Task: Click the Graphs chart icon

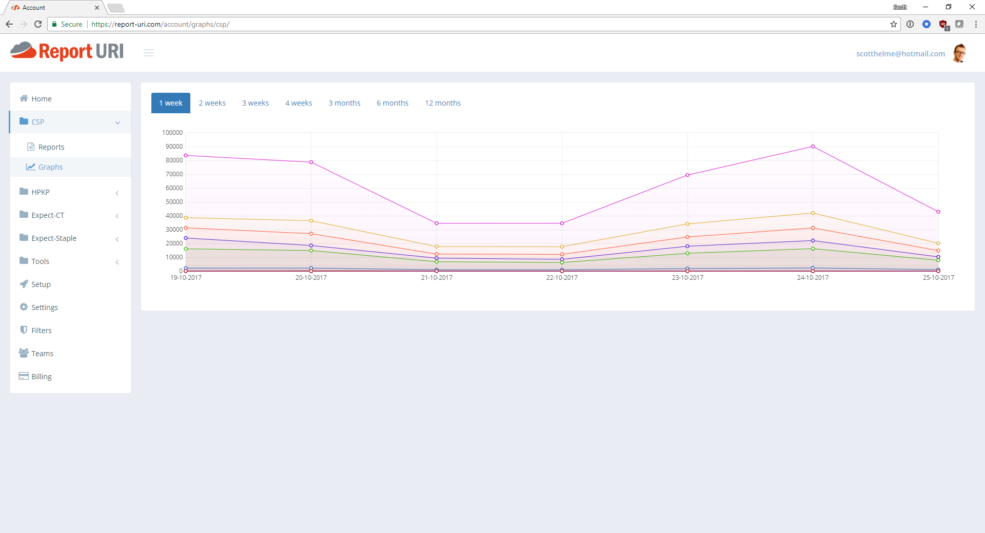Action: [x=30, y=167]
